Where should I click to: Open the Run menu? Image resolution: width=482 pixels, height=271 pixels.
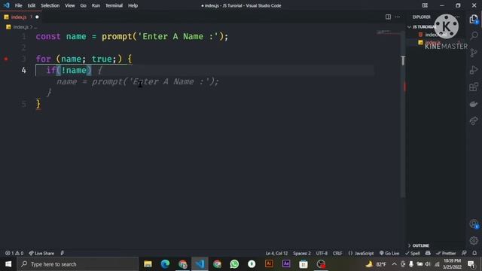96,5
